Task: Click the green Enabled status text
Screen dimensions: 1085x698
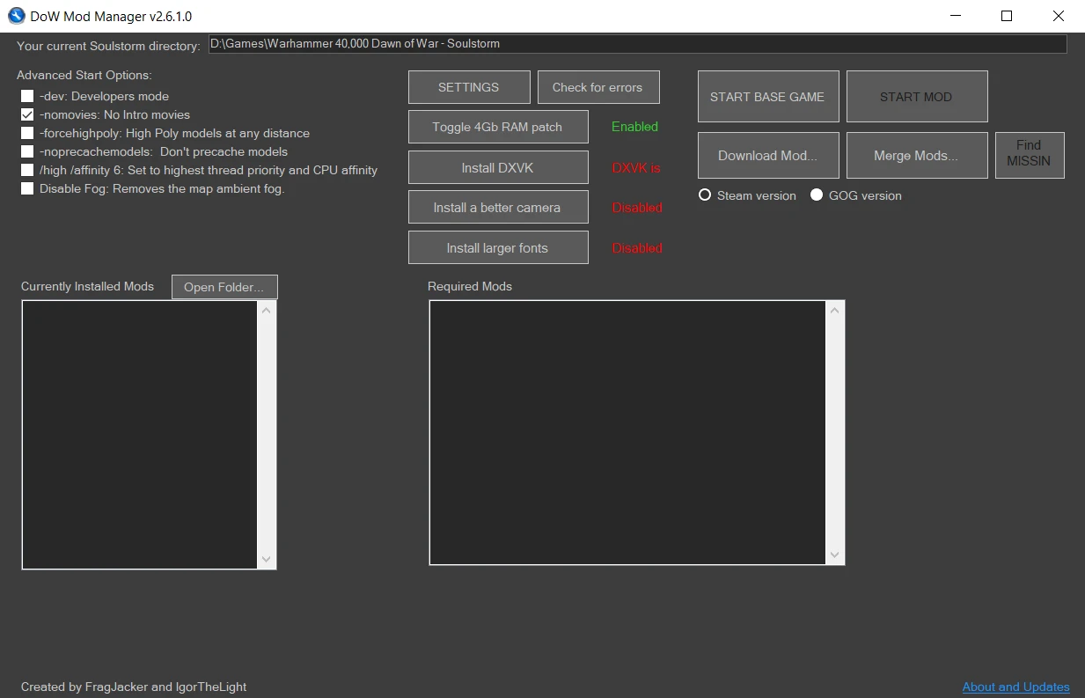Action: pos(634,127)
